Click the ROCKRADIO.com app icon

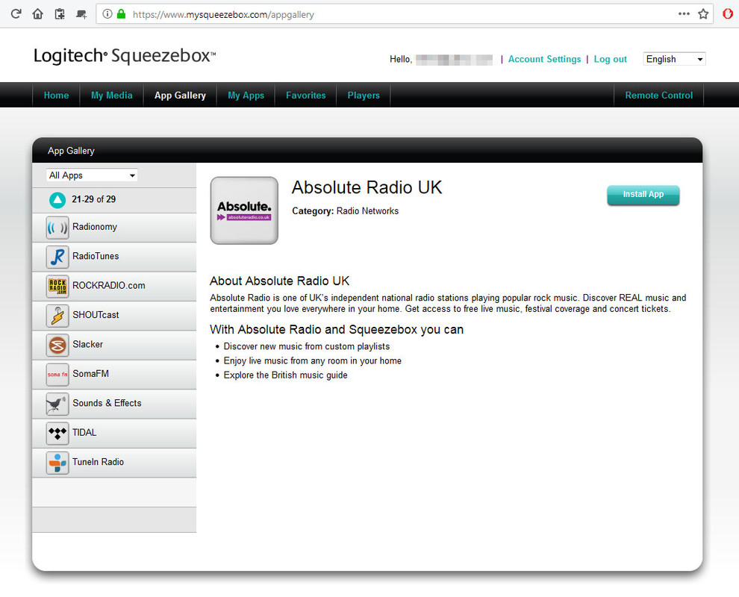click(x=57, y=286)
